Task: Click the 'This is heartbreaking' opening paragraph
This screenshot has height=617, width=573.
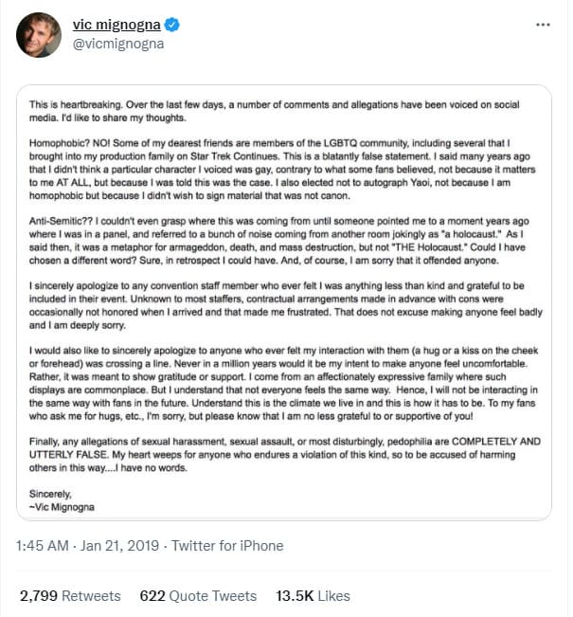Action: [x=274, y=111]
